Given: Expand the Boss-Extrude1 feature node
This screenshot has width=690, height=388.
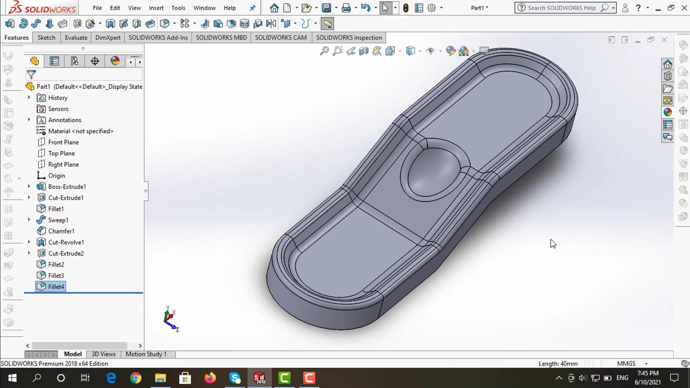Looking at the screenshot, I should 29,186.
